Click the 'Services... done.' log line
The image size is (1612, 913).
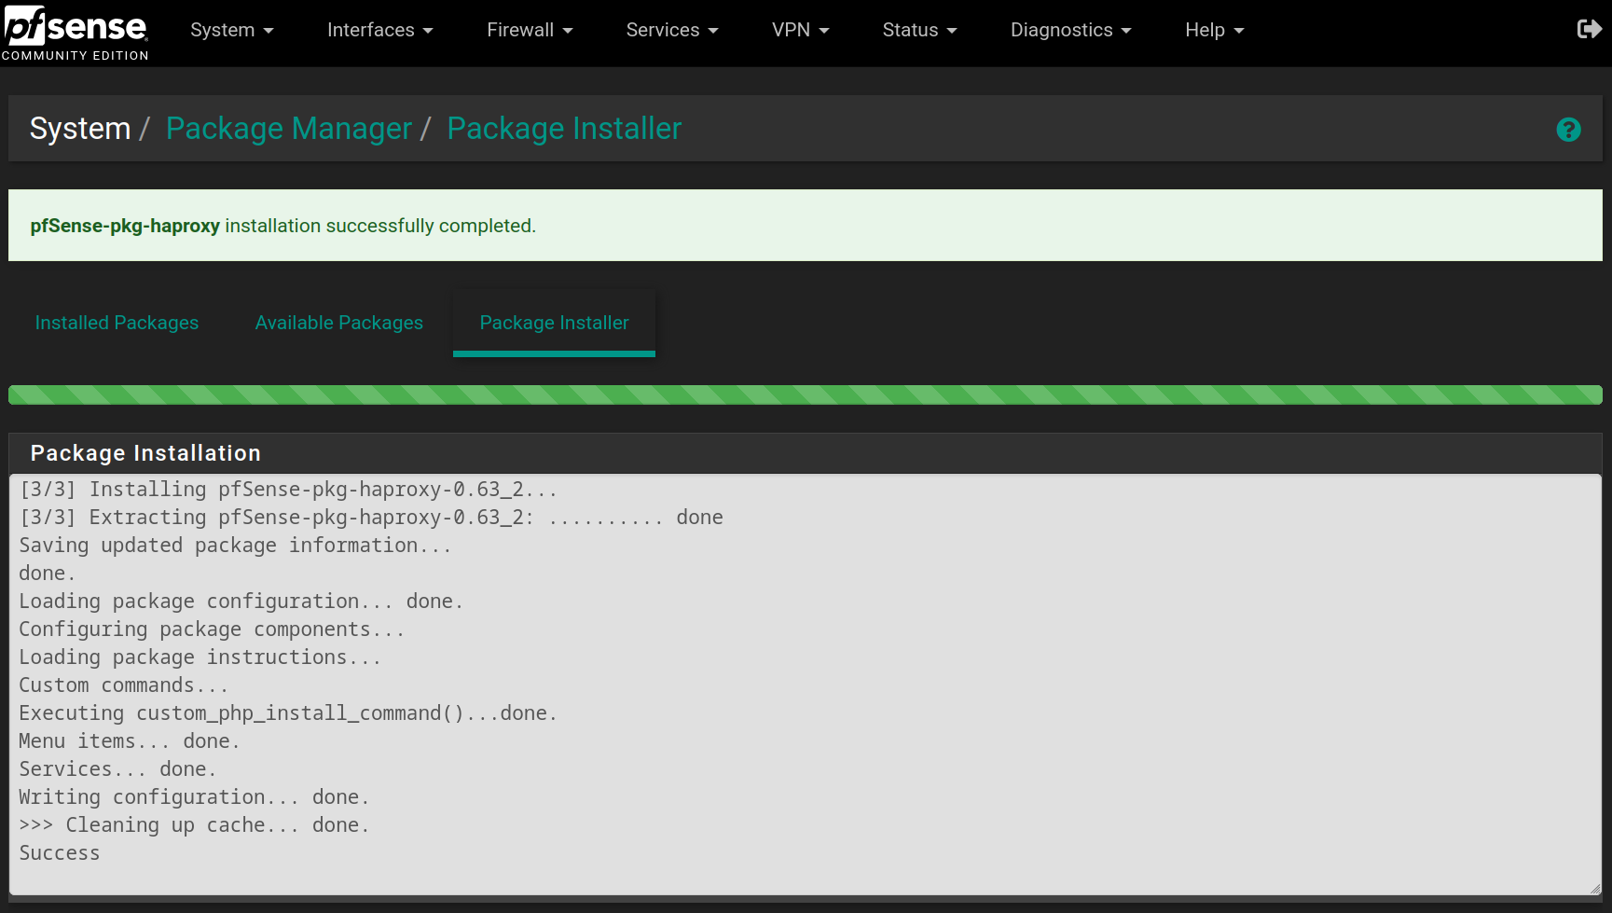117,769
